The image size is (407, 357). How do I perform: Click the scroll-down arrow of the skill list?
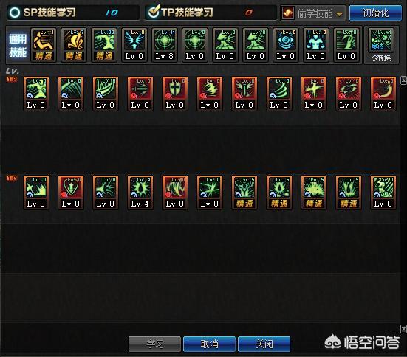point(403,329)
